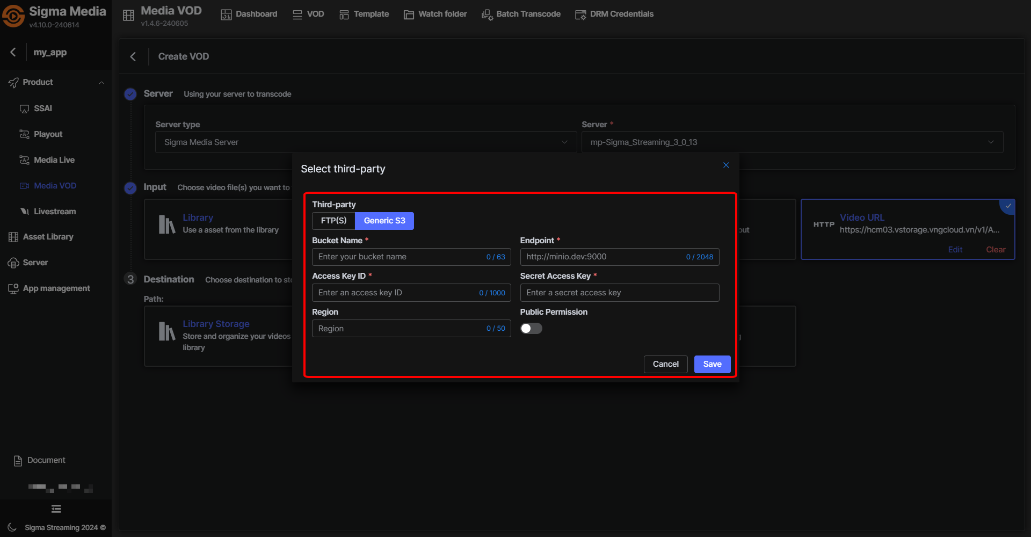This screenshot has width=1031, height=537.
Task: Enable the Public Permission switch
Action: click(531, 329)
